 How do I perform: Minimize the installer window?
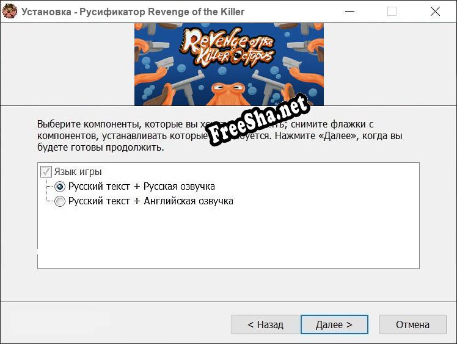[x=349, y=12]
